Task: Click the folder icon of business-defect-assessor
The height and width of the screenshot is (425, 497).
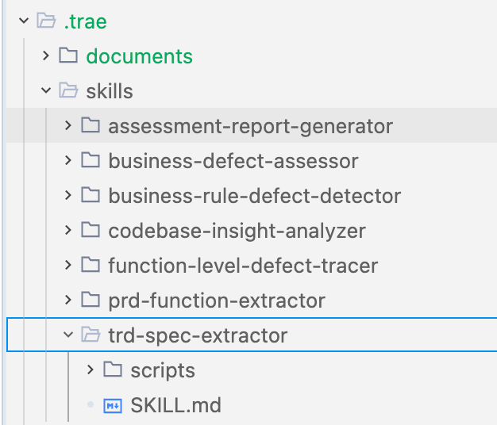Action: pos(91,160)
